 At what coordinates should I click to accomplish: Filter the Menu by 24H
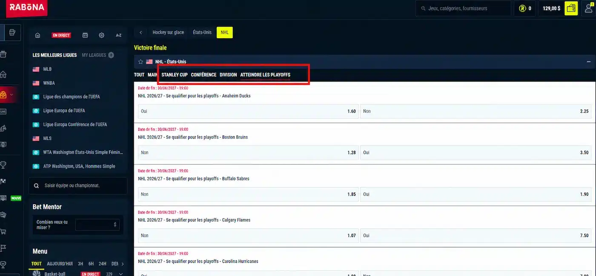coord(102,264)
